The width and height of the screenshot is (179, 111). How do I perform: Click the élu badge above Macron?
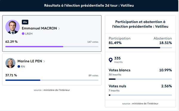[x=25, y=22]
